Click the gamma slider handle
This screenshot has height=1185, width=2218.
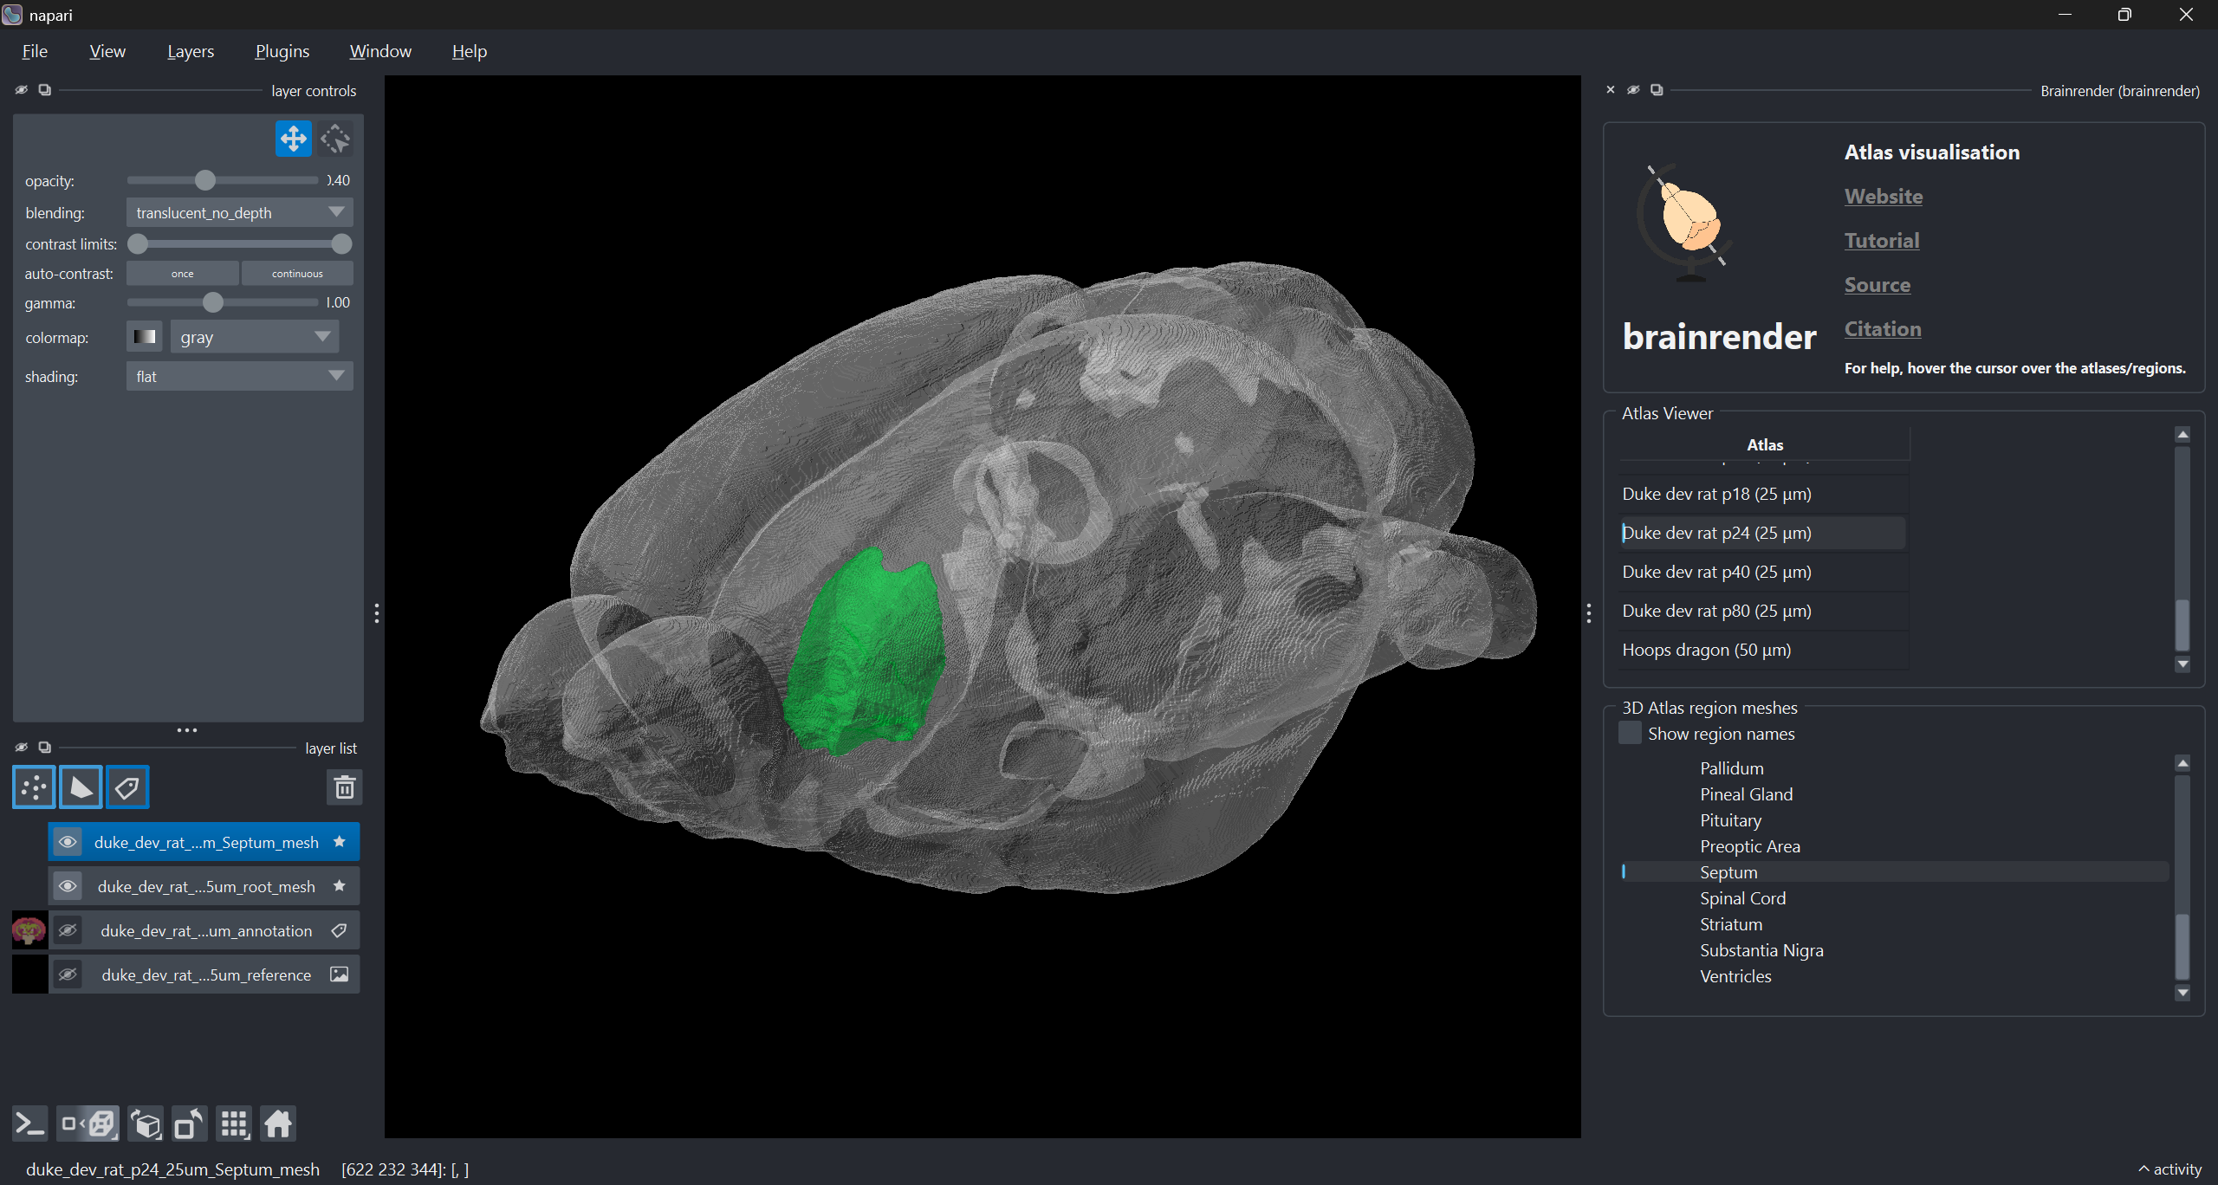pyautogui.click(x=213, y=302)
